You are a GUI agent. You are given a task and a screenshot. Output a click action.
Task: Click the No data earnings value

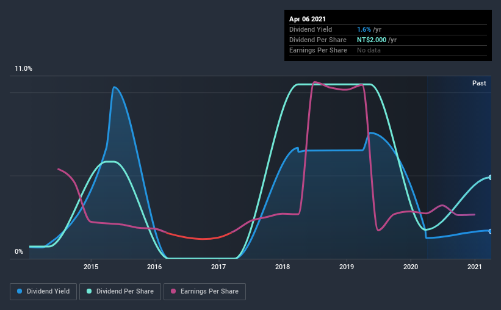369,50
